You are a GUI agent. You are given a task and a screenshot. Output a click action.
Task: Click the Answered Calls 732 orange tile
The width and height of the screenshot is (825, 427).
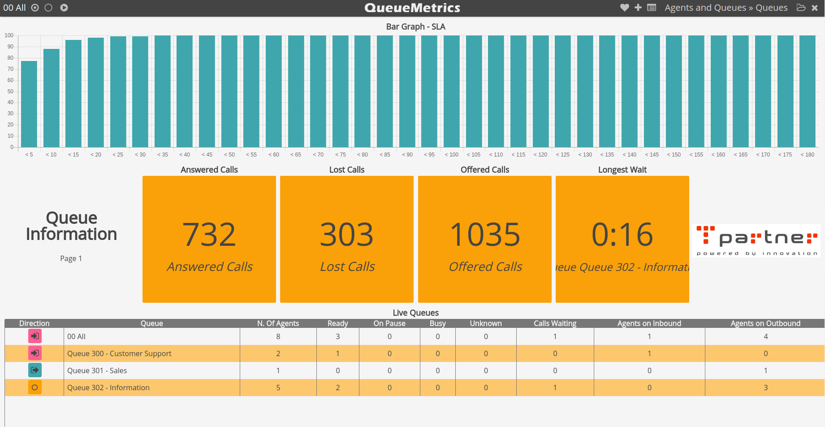point(209,239)
